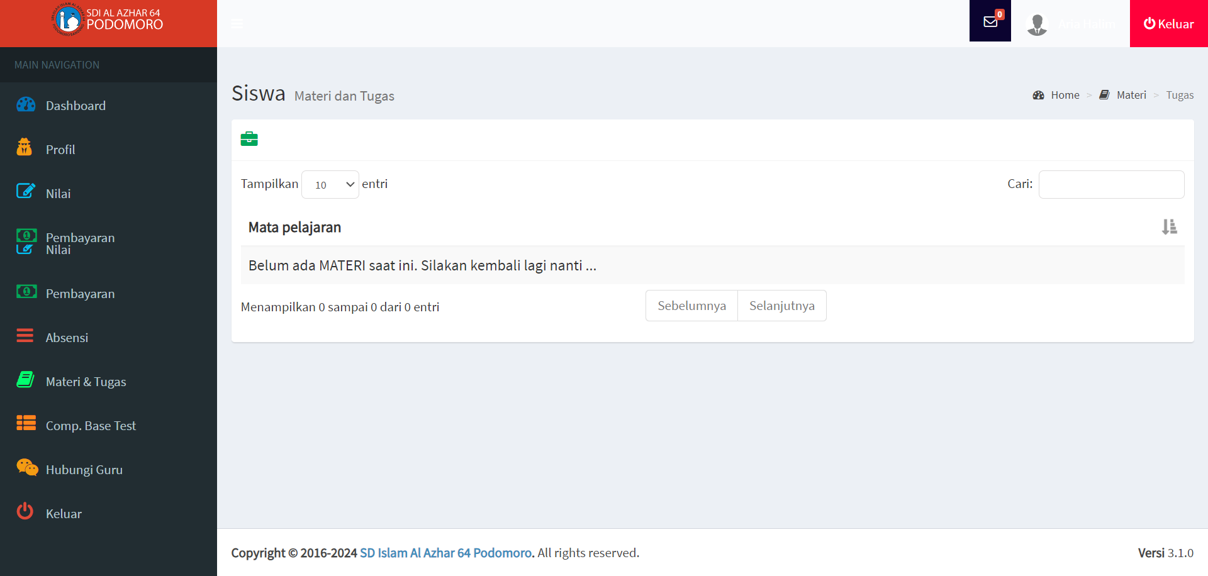The image size is (1208, 576).
Task: Go to Materi & Tugas menu item
Action: [x=86, y=382]
